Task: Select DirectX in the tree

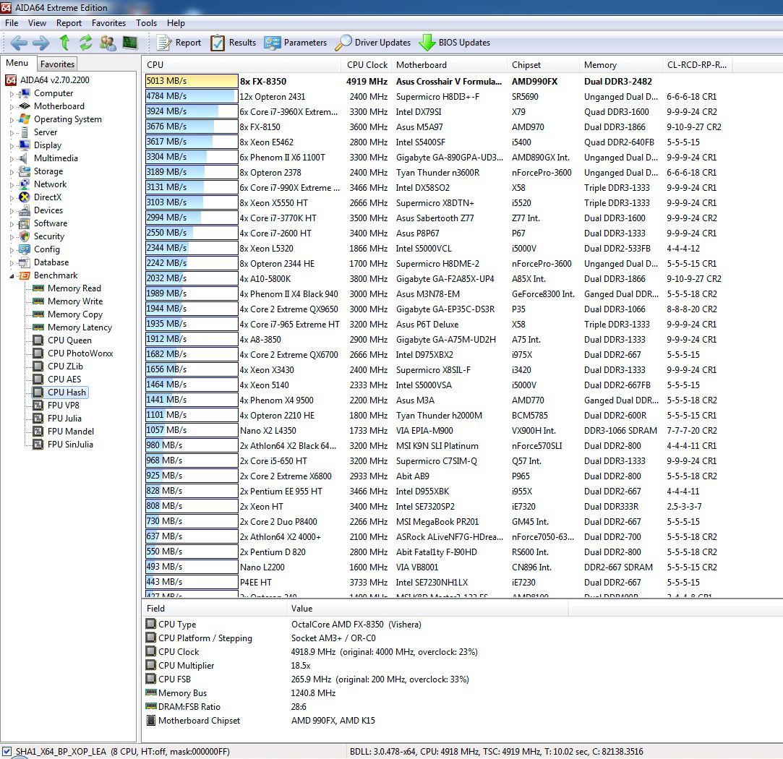Action: tap(40, 197)
